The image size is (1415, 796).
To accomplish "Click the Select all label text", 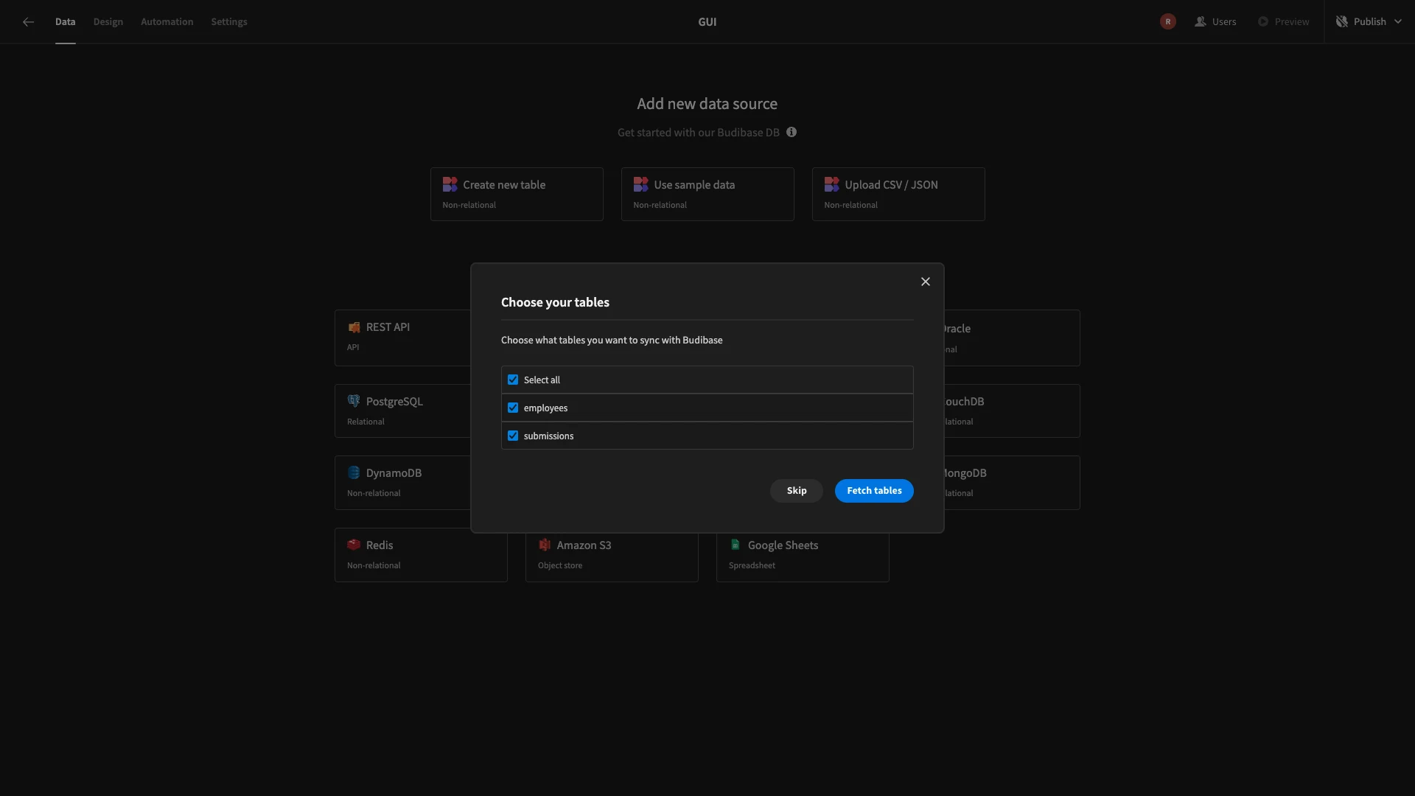I will pos(542,380).
